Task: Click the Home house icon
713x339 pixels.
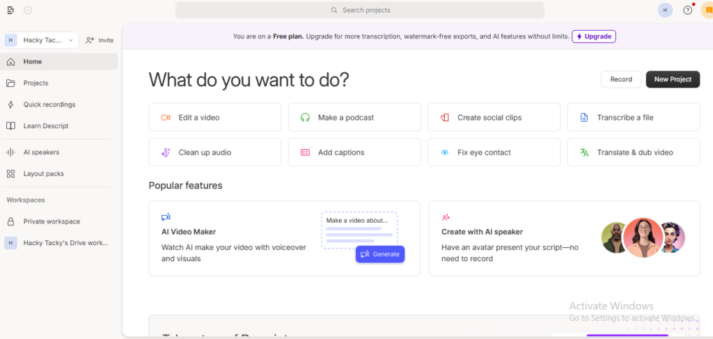Action: tap(11, 62)
